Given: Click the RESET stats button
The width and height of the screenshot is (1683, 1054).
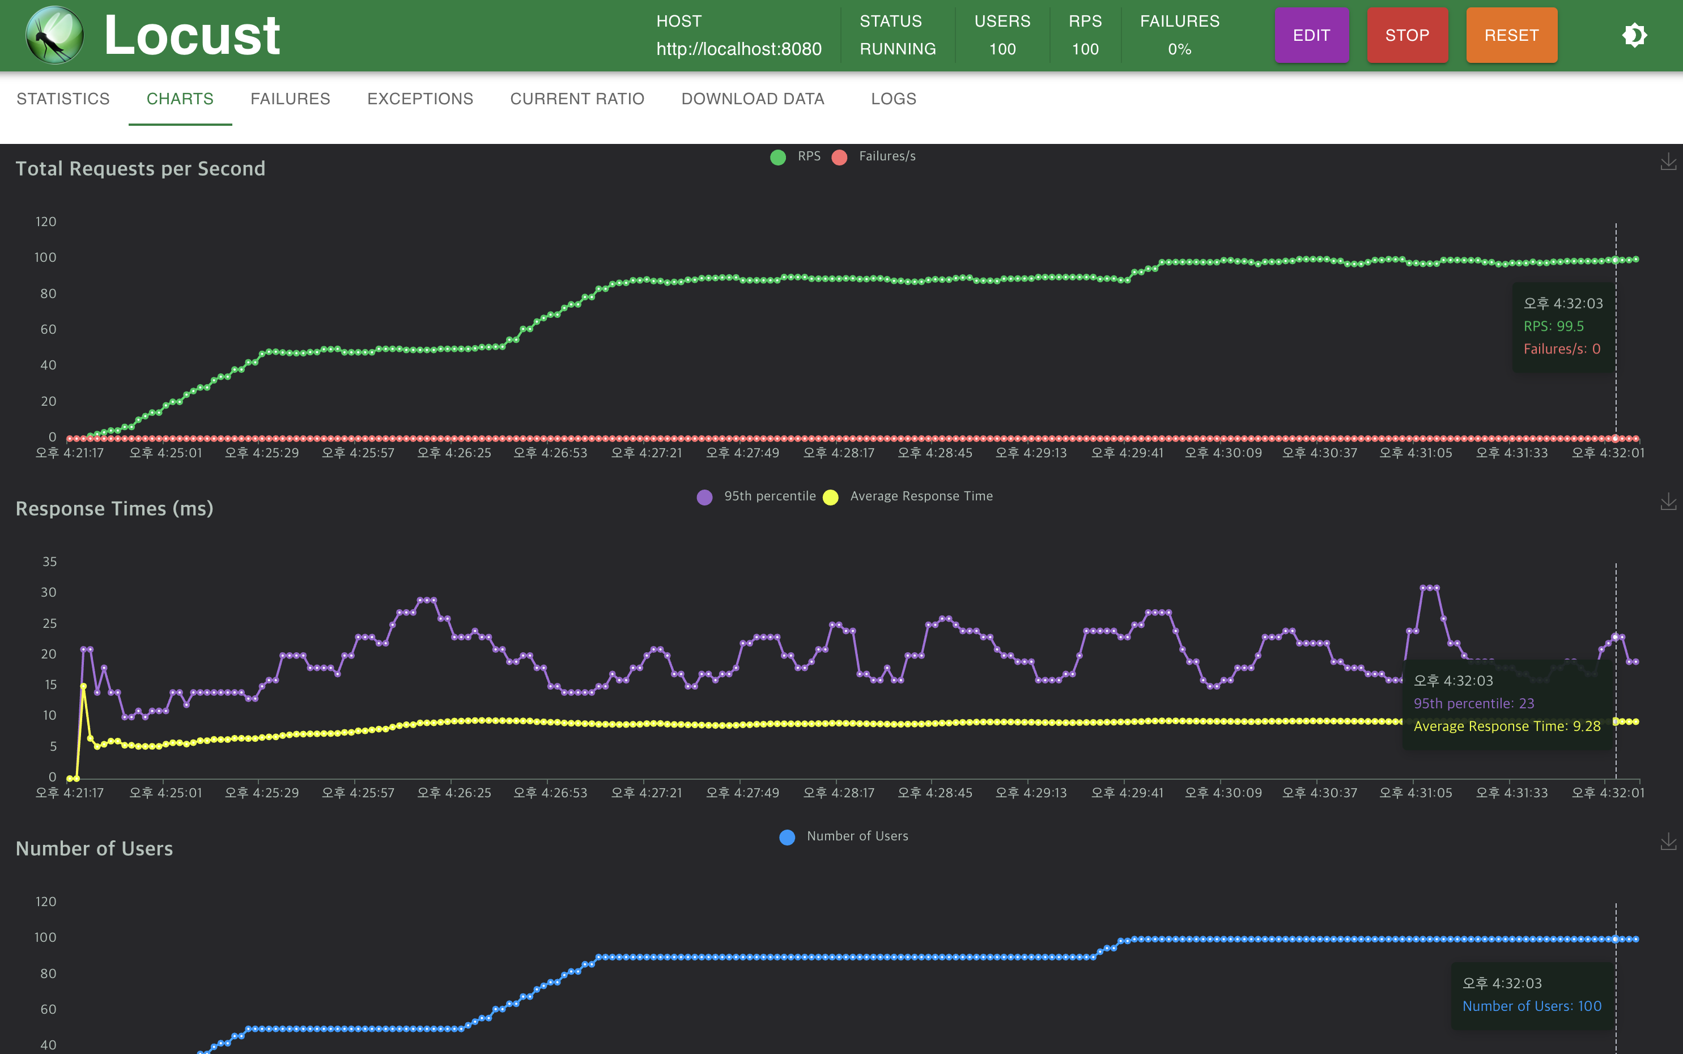Looking at the screenshot, I should [x=1511, y=35].
